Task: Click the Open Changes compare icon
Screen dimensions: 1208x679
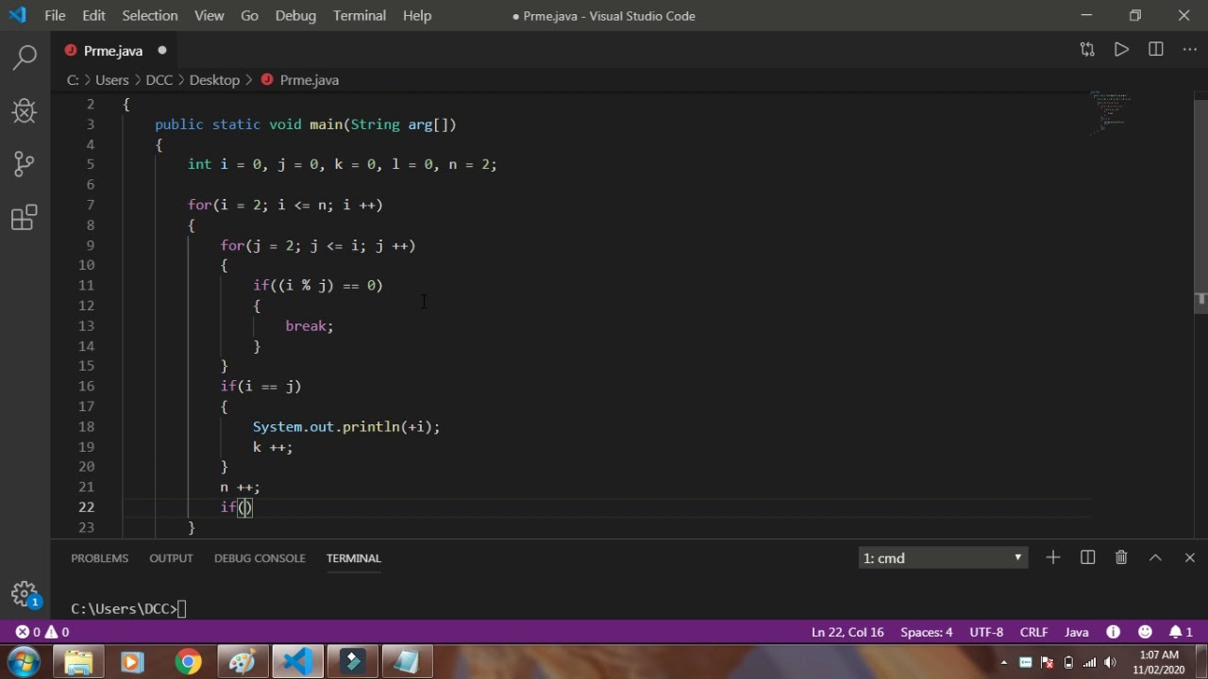Action: [x=1087, y=50]
